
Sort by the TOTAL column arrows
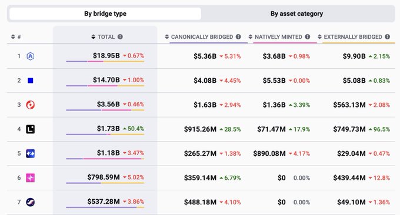[x=94, y=36]
